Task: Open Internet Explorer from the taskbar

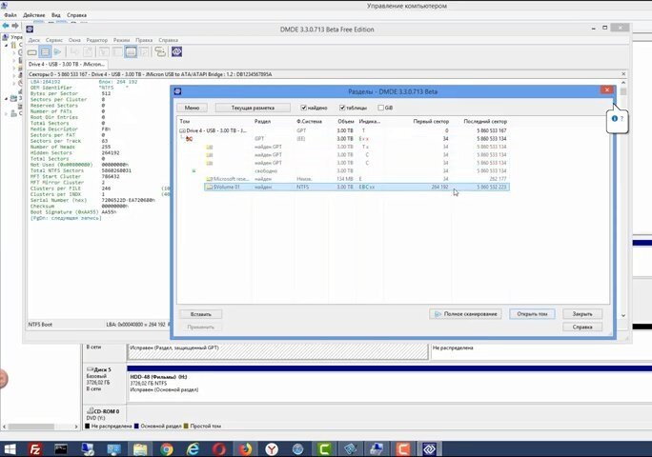Action: [x=193, y=449]
